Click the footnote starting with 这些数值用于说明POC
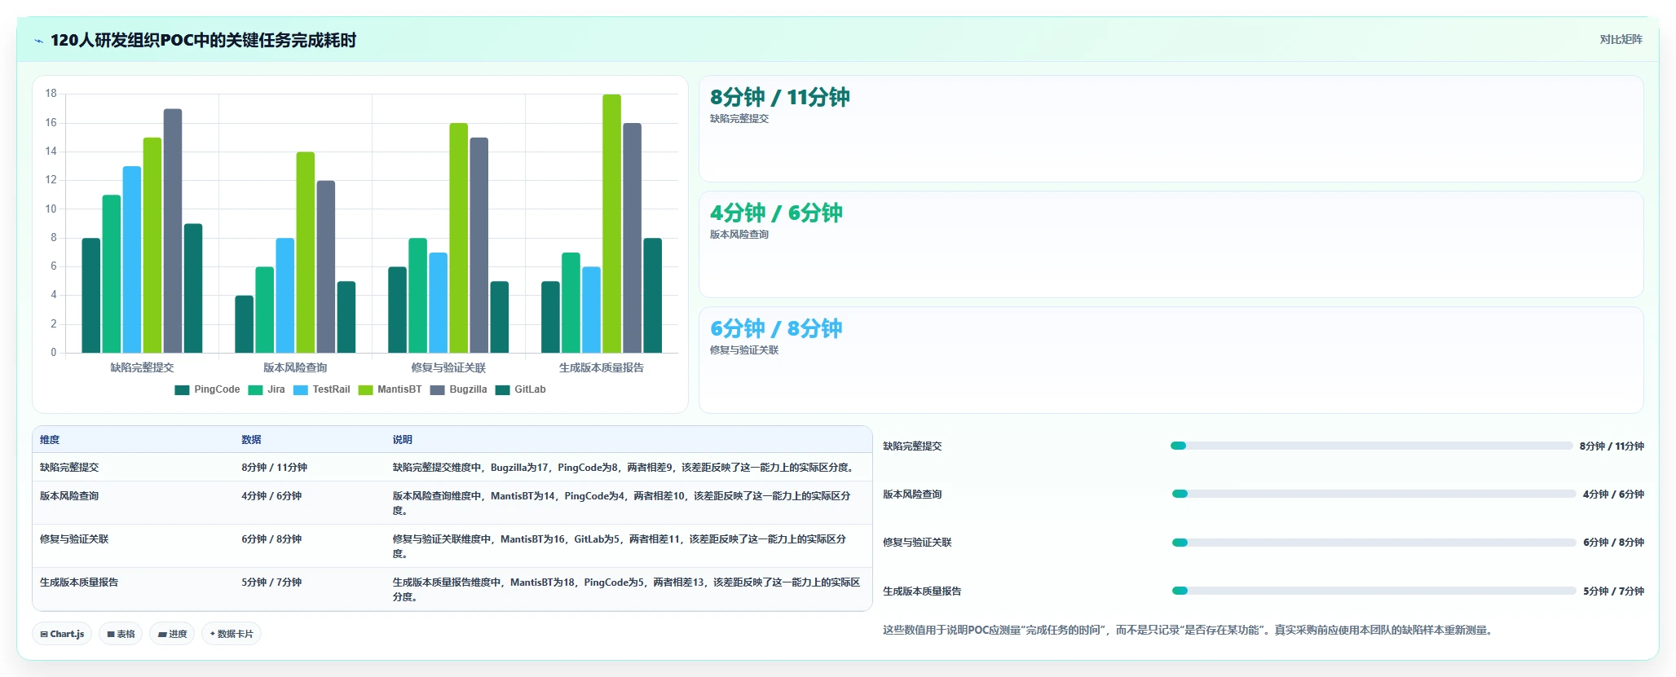Screen dimensions: 1676x677 [x=1187, y=631]
